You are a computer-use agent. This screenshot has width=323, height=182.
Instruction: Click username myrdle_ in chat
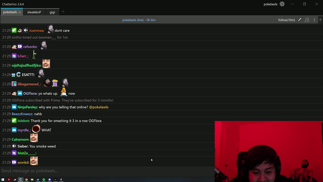click(24, 130)
